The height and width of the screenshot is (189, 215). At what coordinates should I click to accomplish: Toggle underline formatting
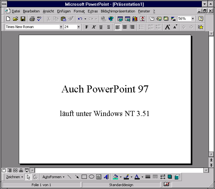(x=101, y=27)
